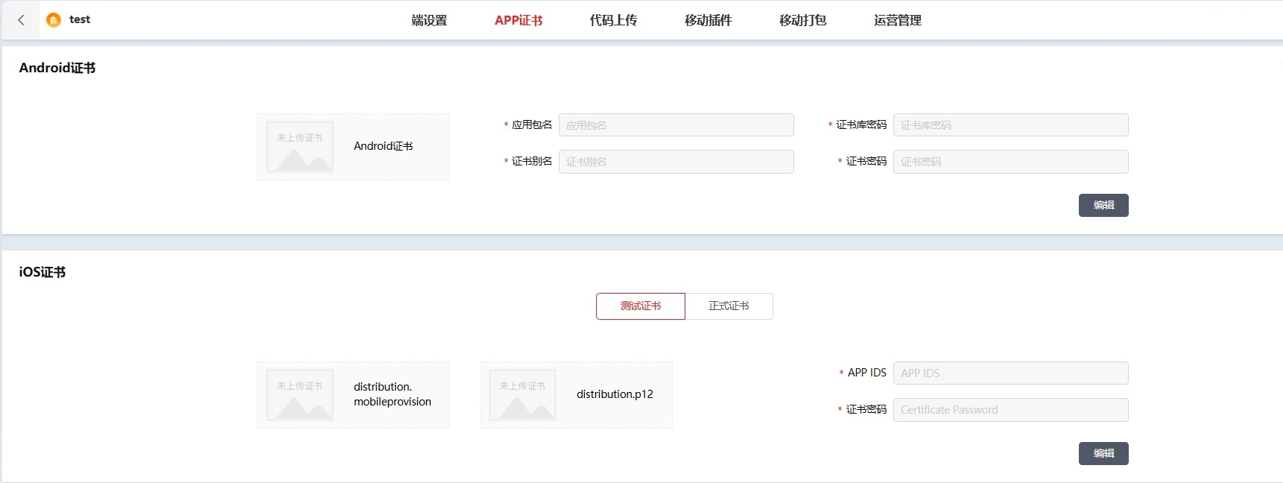Click the Android证书 upload label text
Screen dimensions: 1283x483
383,146
